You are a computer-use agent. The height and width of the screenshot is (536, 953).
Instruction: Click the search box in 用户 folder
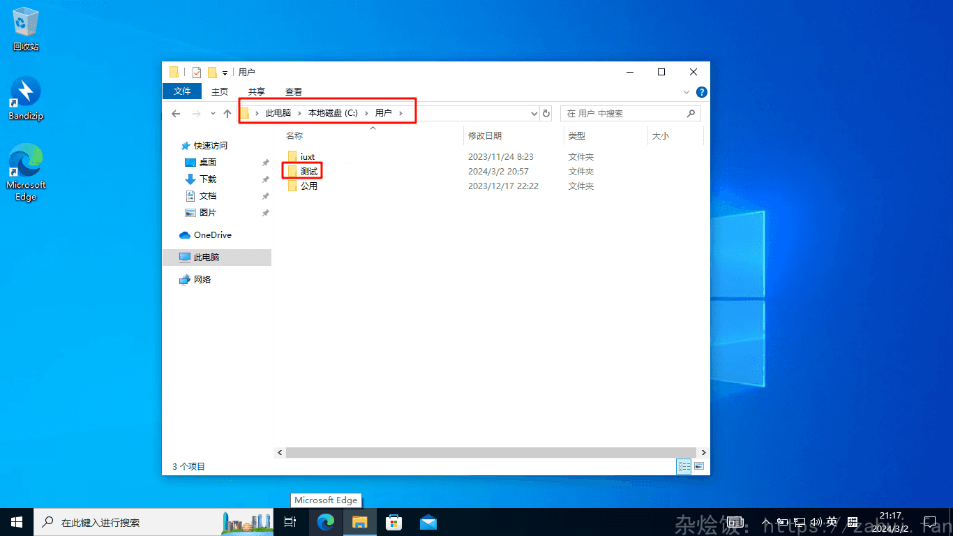tap(624, 114)
